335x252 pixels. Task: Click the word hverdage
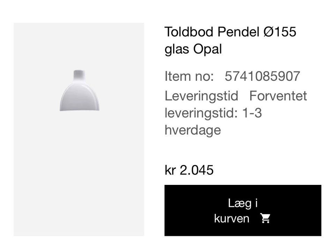point(193,130)
